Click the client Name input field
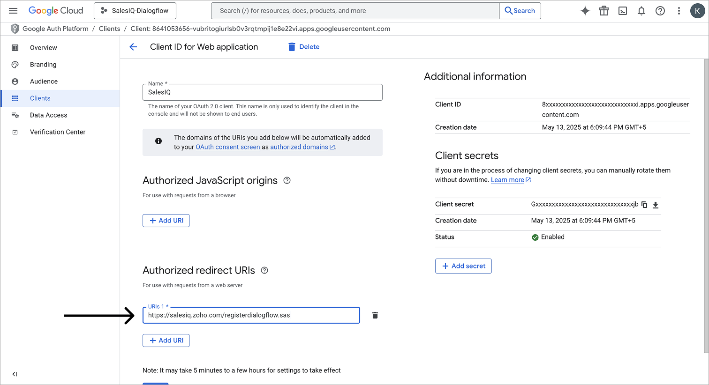 click(x=262, y=92)
